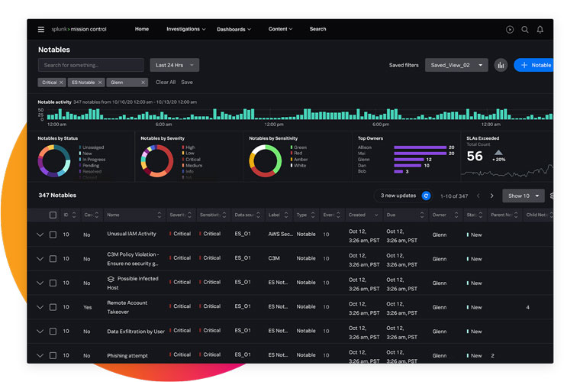The image size is (580, 382).
Task: Open the Dashboards menu
Action: (234, 29)
